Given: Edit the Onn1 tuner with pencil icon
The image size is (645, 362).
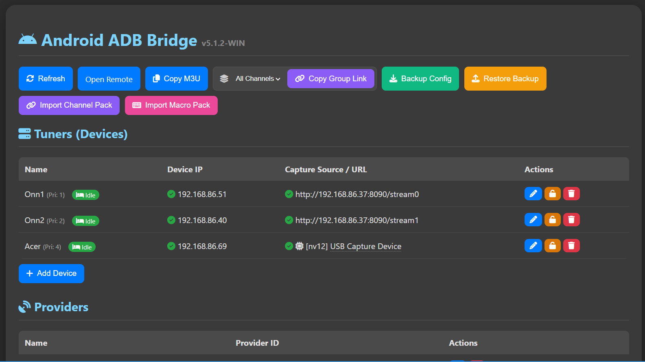Looking at the screenshot, I should pyautogui.click(x=533, y=194).
